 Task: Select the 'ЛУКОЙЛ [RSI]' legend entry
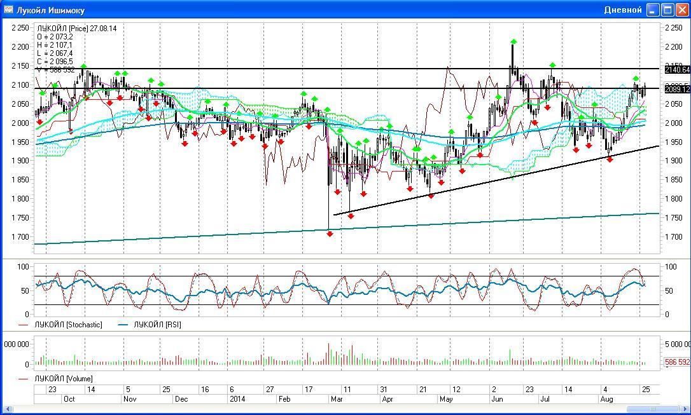(157, 325)
